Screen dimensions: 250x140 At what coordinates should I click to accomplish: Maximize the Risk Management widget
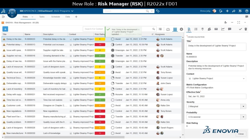tap(239, 23)
